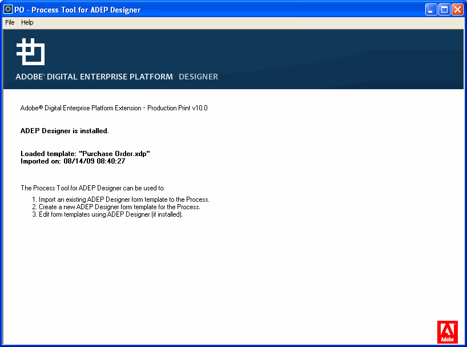Minimize the Process Tool window
467x347 pixels.
coord(431,10)
